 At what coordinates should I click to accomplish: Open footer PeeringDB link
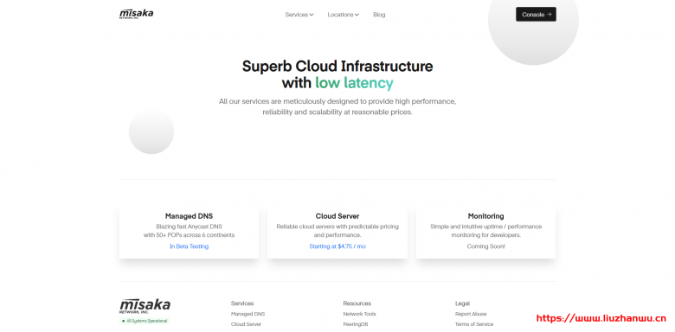(x=356, y=324)
